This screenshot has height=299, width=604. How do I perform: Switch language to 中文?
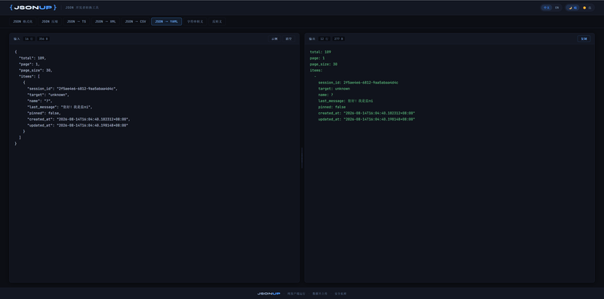[546, 8]
